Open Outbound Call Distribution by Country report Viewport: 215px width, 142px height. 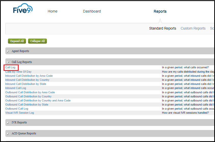(28, 97)
